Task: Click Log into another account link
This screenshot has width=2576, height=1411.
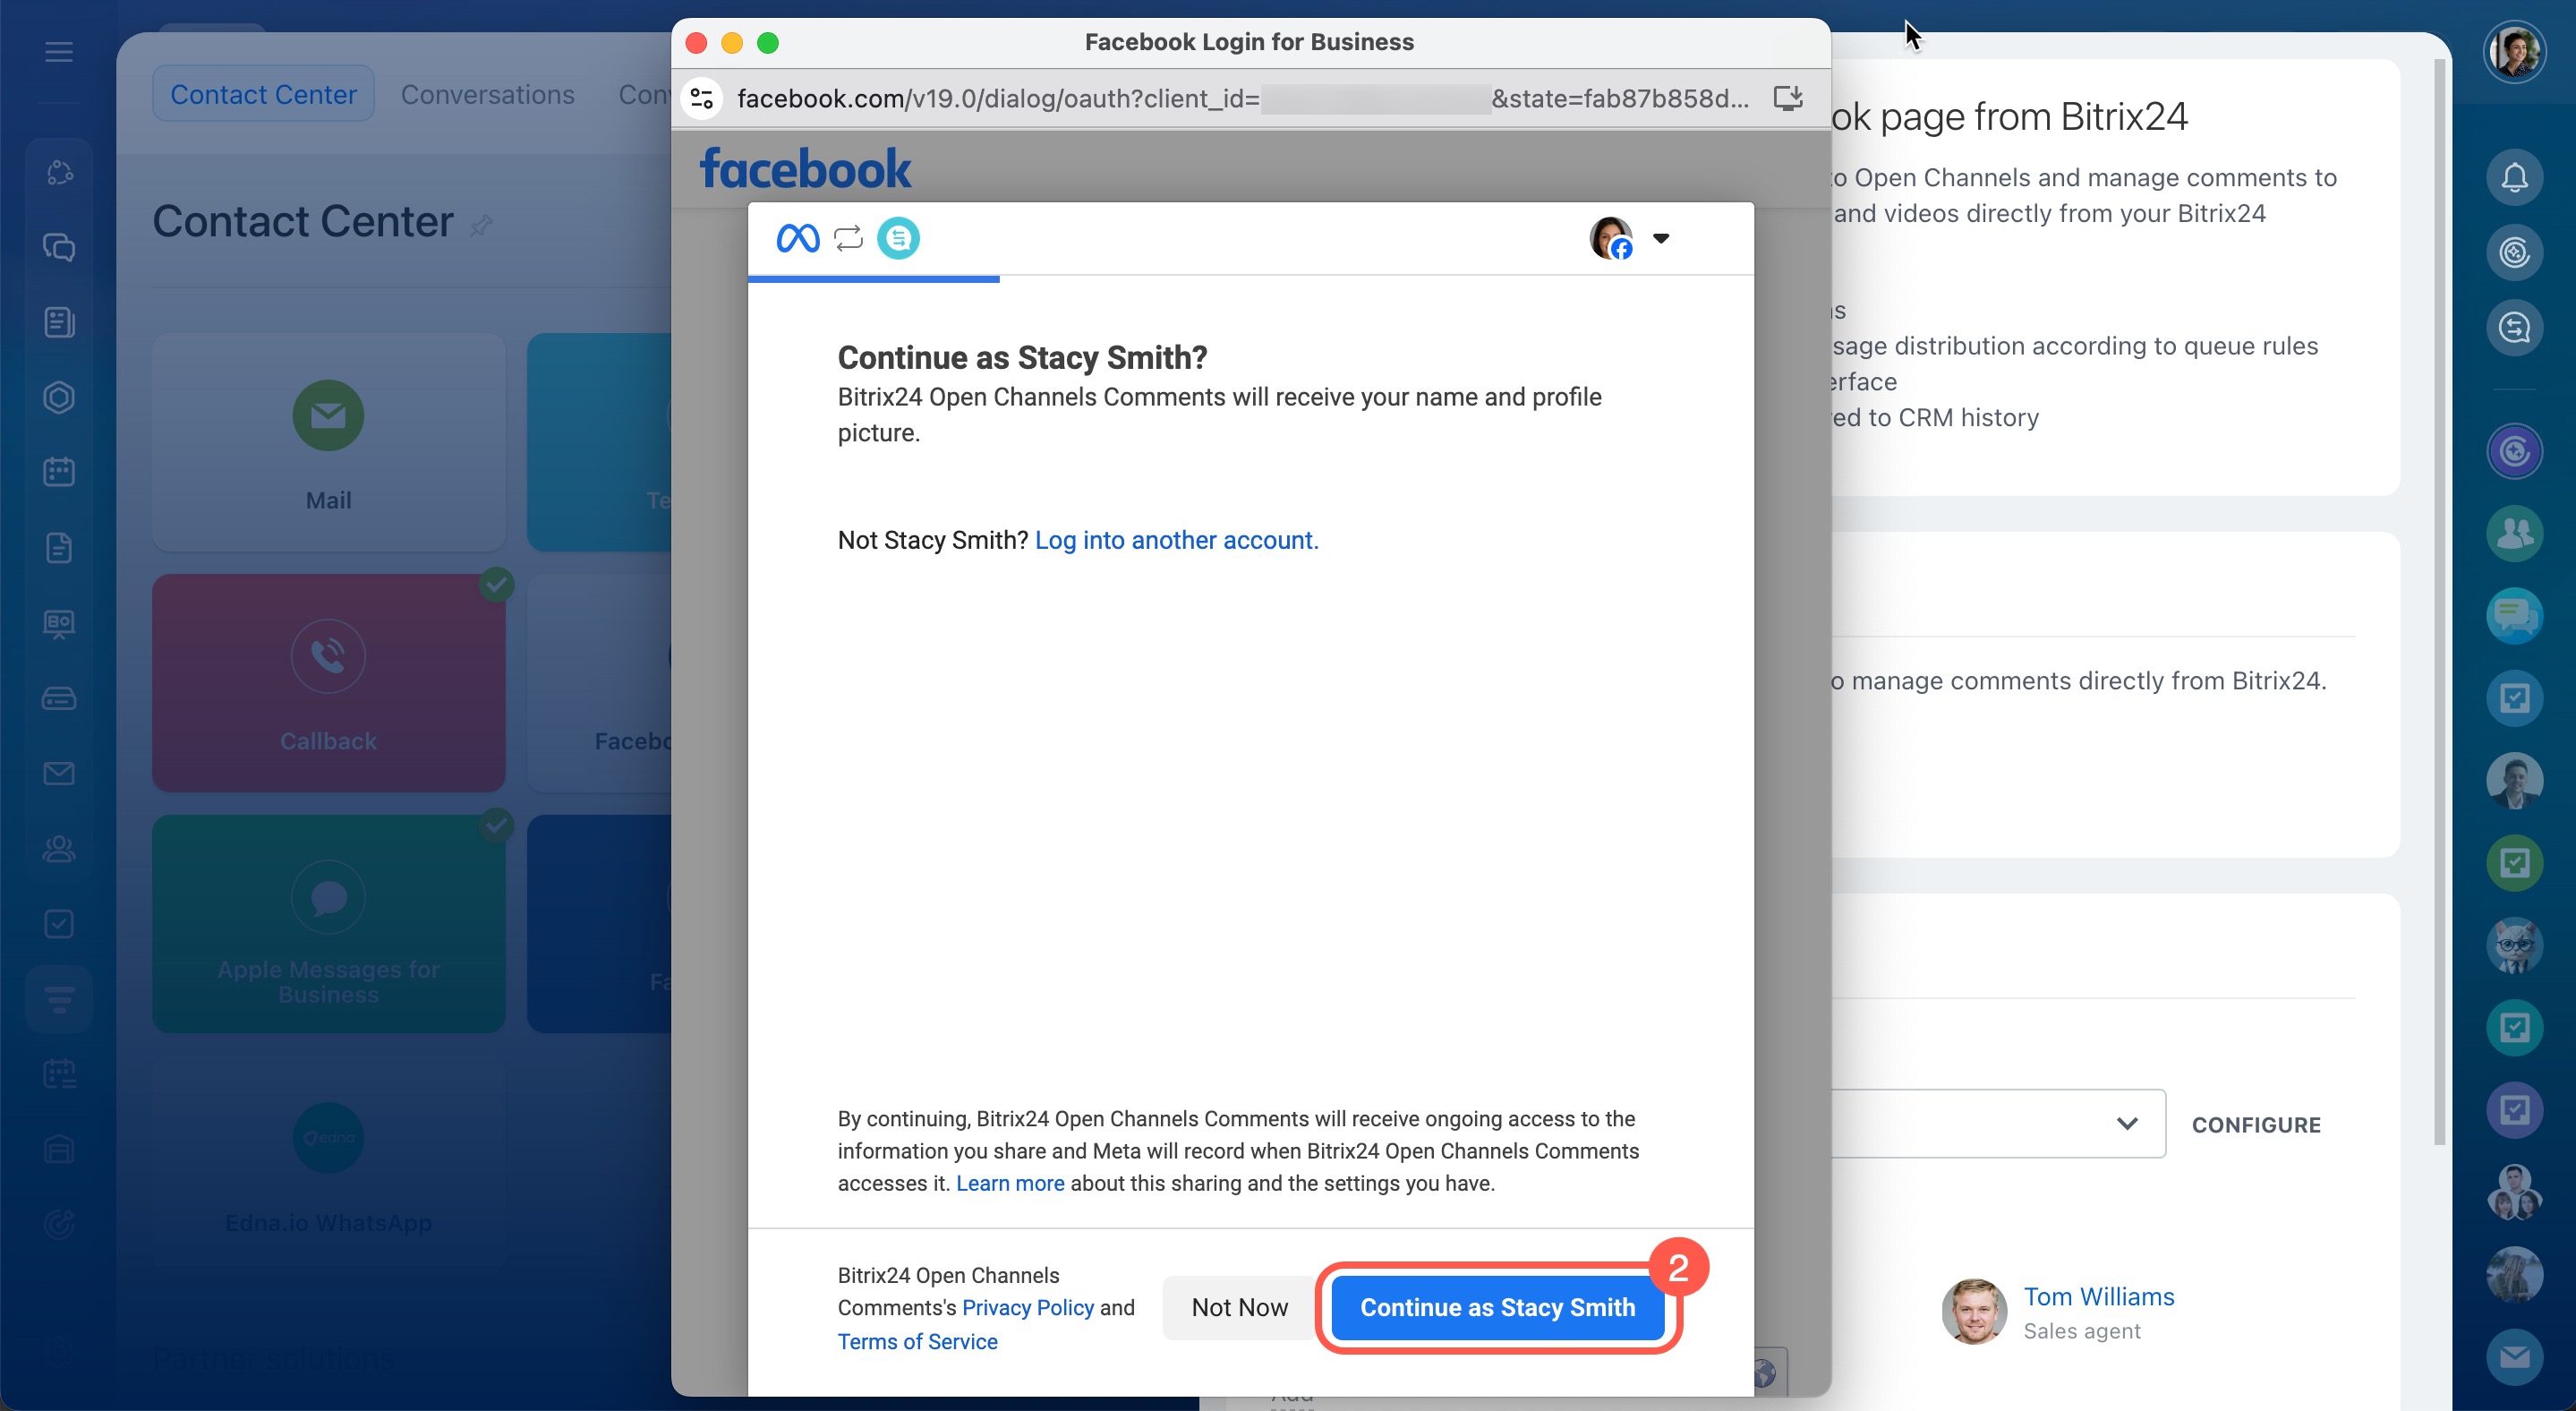Action: coord(1176,540)
